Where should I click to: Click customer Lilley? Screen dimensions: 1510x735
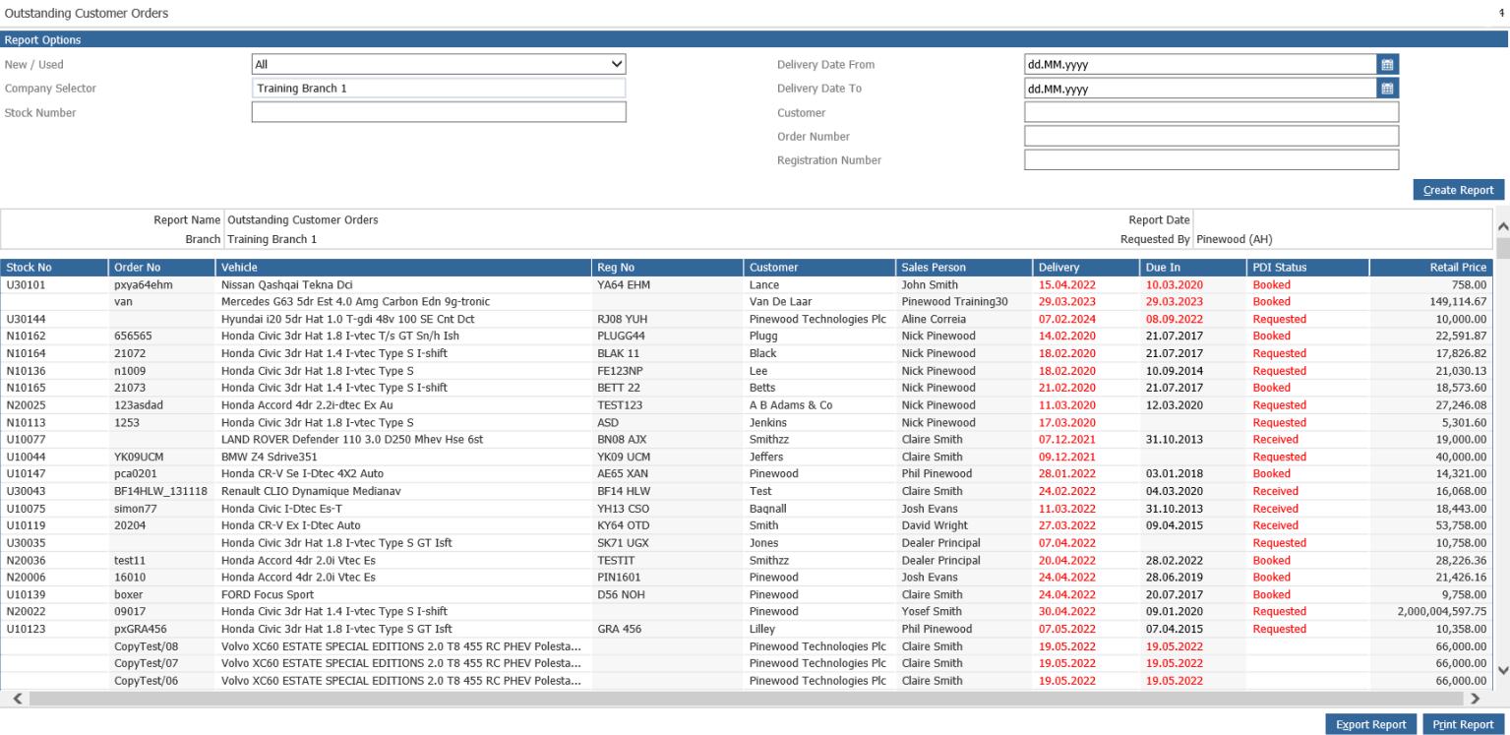coord(763,629)
